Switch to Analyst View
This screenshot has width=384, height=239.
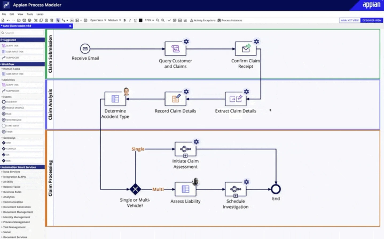tap(350, 20)
